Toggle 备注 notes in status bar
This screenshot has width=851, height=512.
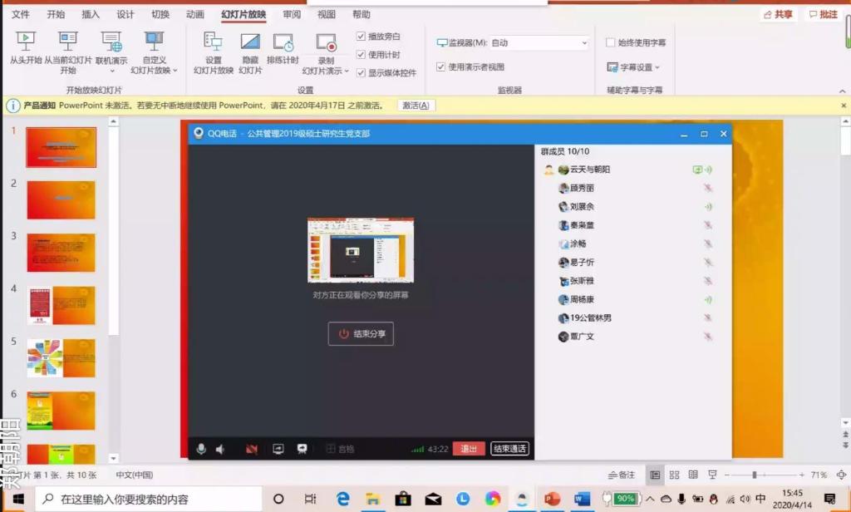[622, 475]
